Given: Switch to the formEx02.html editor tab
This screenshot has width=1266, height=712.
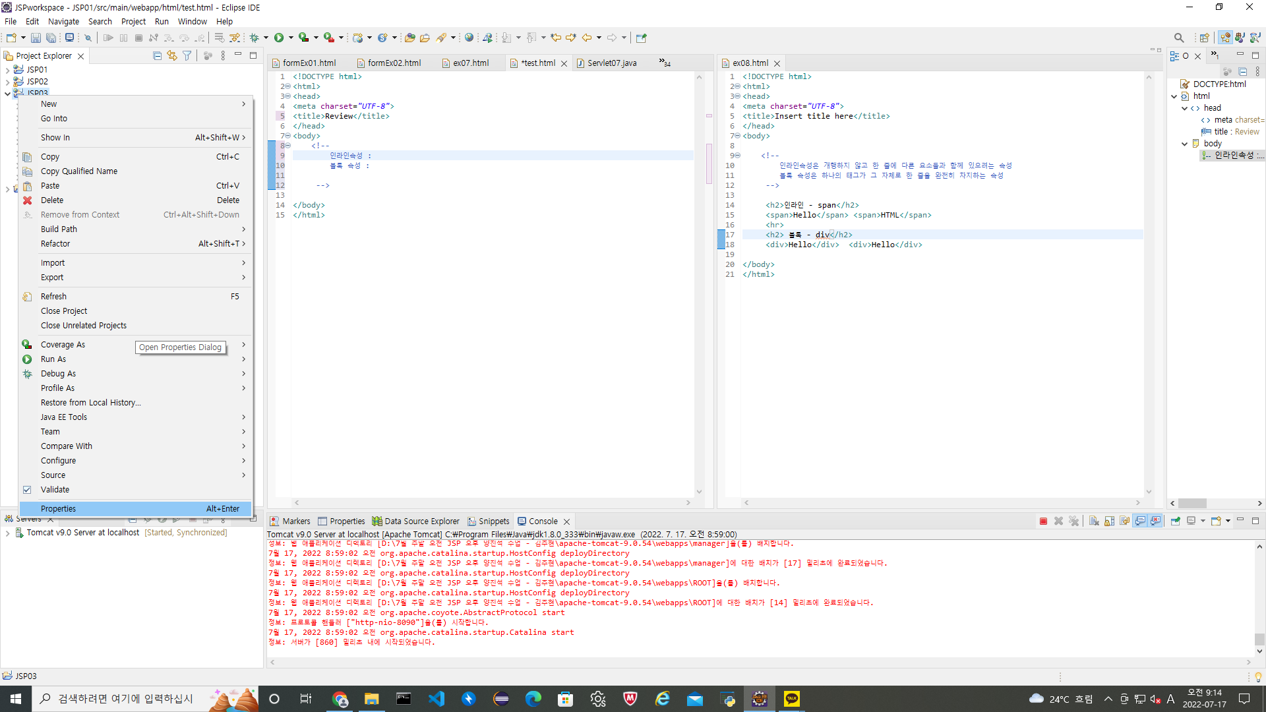Looking at the screenshot, I should 394,63.
